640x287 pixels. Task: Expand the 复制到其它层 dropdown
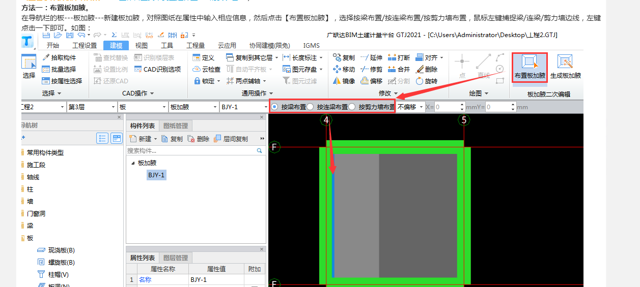tap(277, 58)
